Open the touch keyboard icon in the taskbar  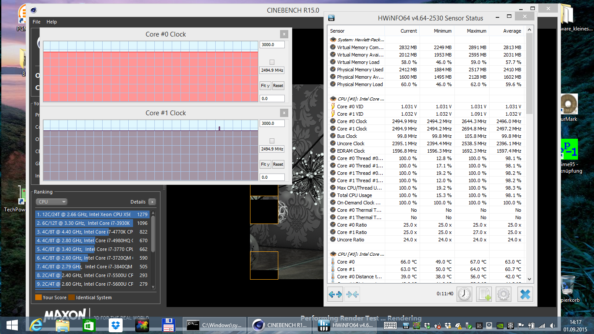click(390, 325)
